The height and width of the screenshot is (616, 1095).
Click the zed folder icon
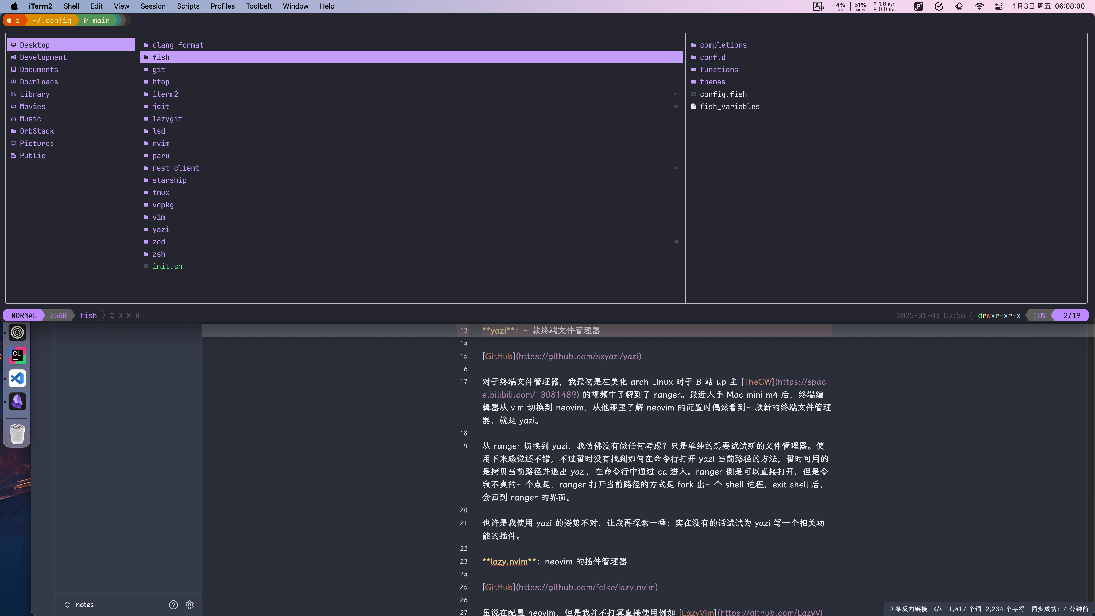point(146,241)
